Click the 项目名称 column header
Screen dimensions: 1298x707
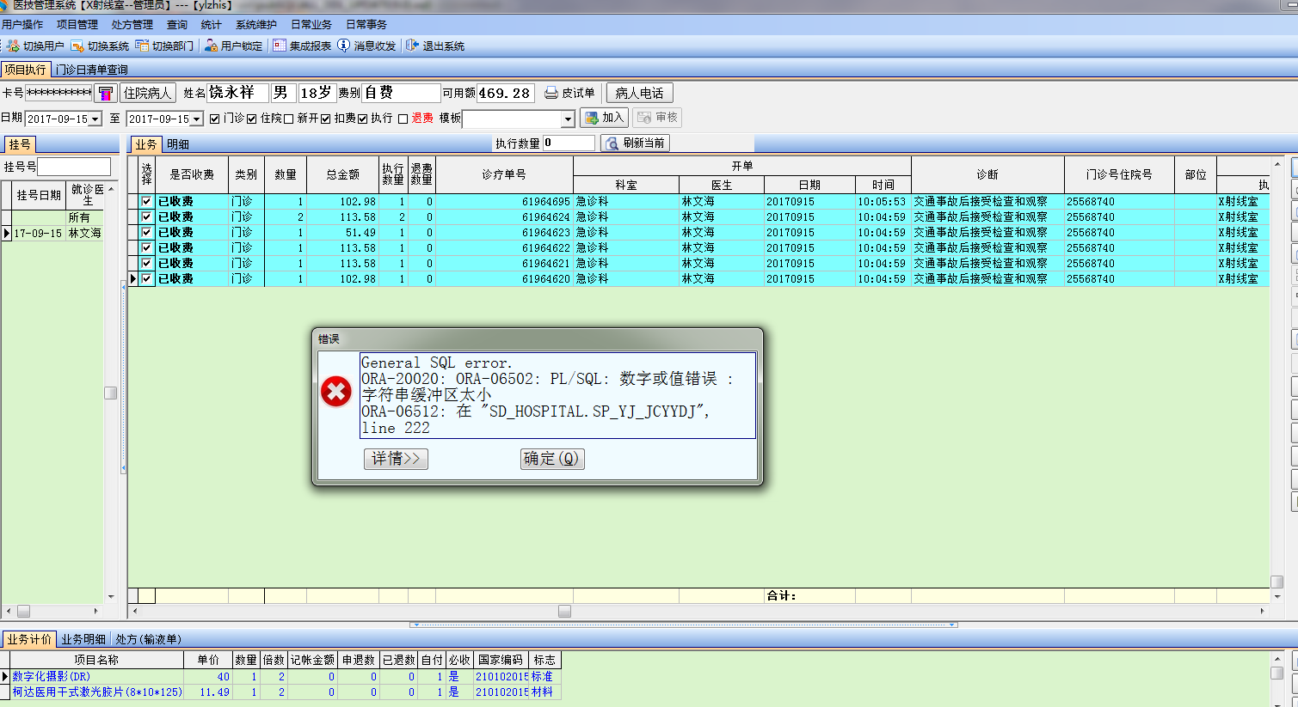tap(96, 660)
